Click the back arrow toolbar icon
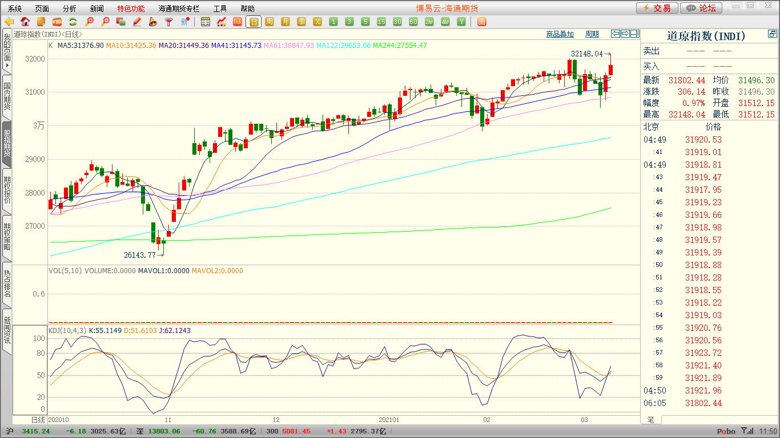Image resolution: width=780 pixels, height=438 pixels. point(9,22)
